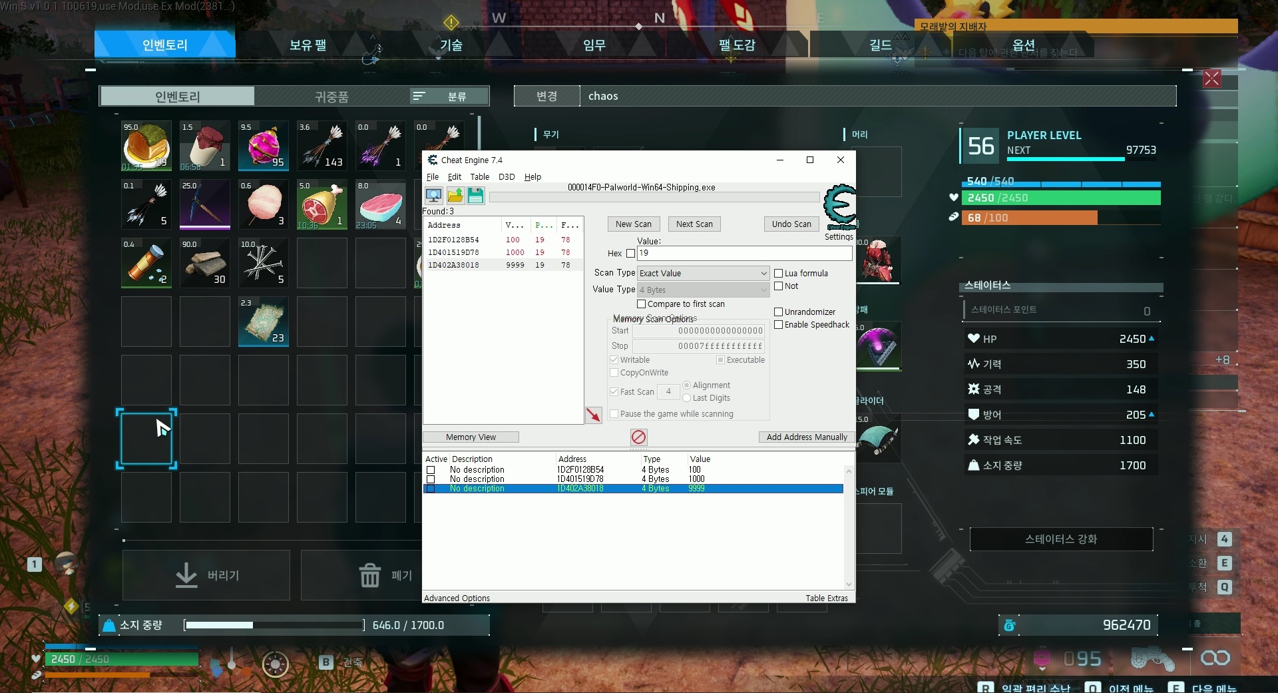
Task: Click the defense stat increase arrow
Action: click(x=1152, y=414)
